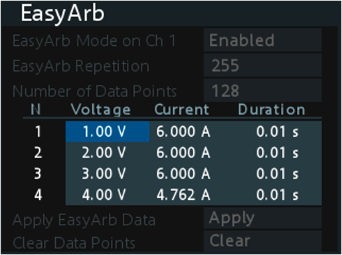This screenshot has height=255, width=342.
Task: Toggle the EasyArb Mode Enabled field
Action: [x=262, y=40]
